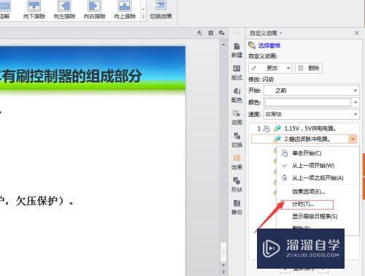The height and width of the screenshot is (276, 365).
Task: Open 切换 transition in side toolbar
Action: pyautogui.click(x=237, y=140)
